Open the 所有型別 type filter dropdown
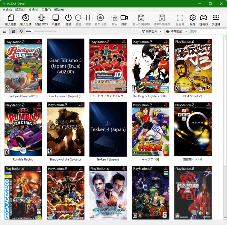 [151, 31]
